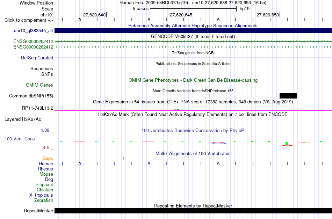The height and width of the screenshot is (219, 332).
Task: Open the GENCODE V50lift37 track title
Action: 193,36
